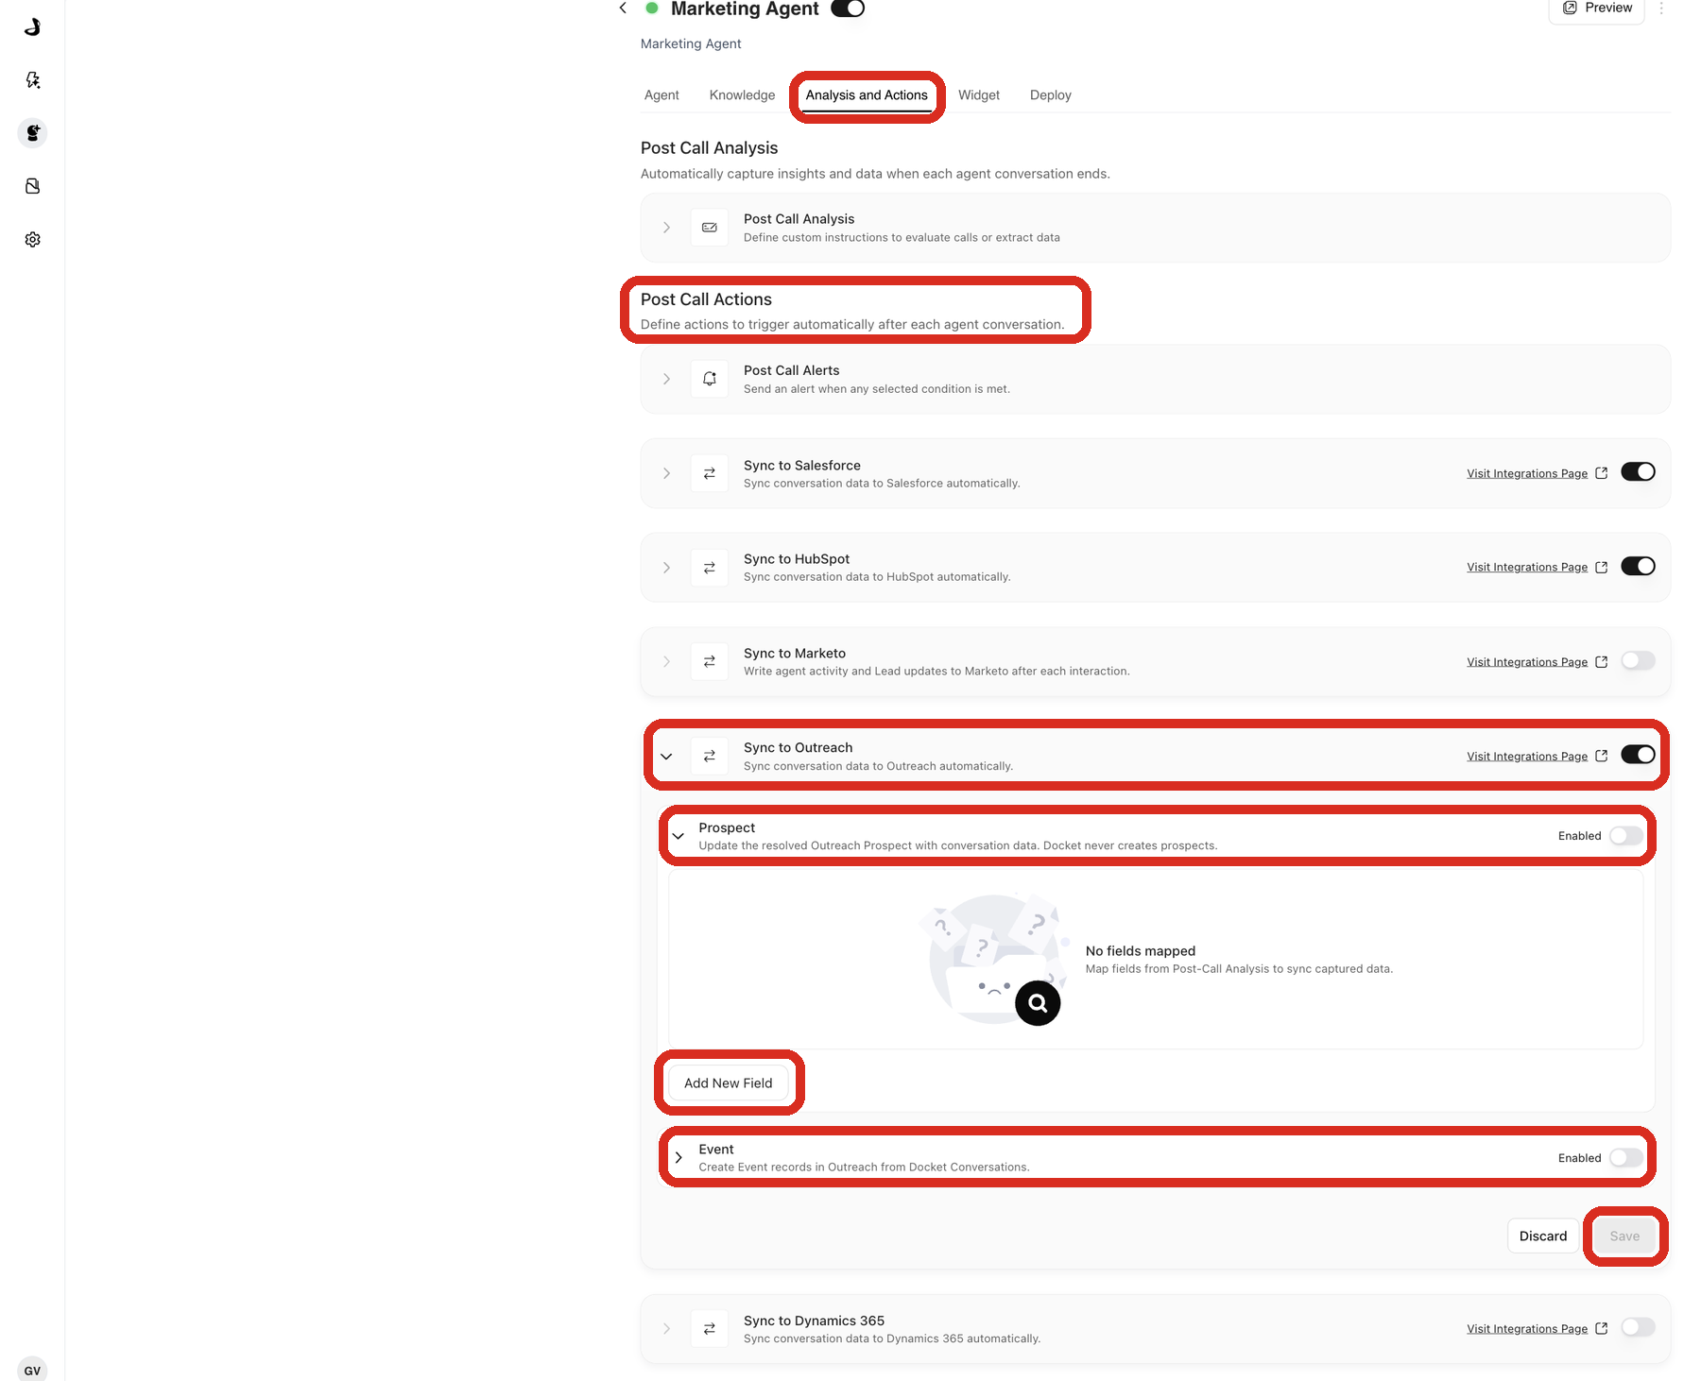Open the three-dot menu next to Preview

click(1661, 8)
